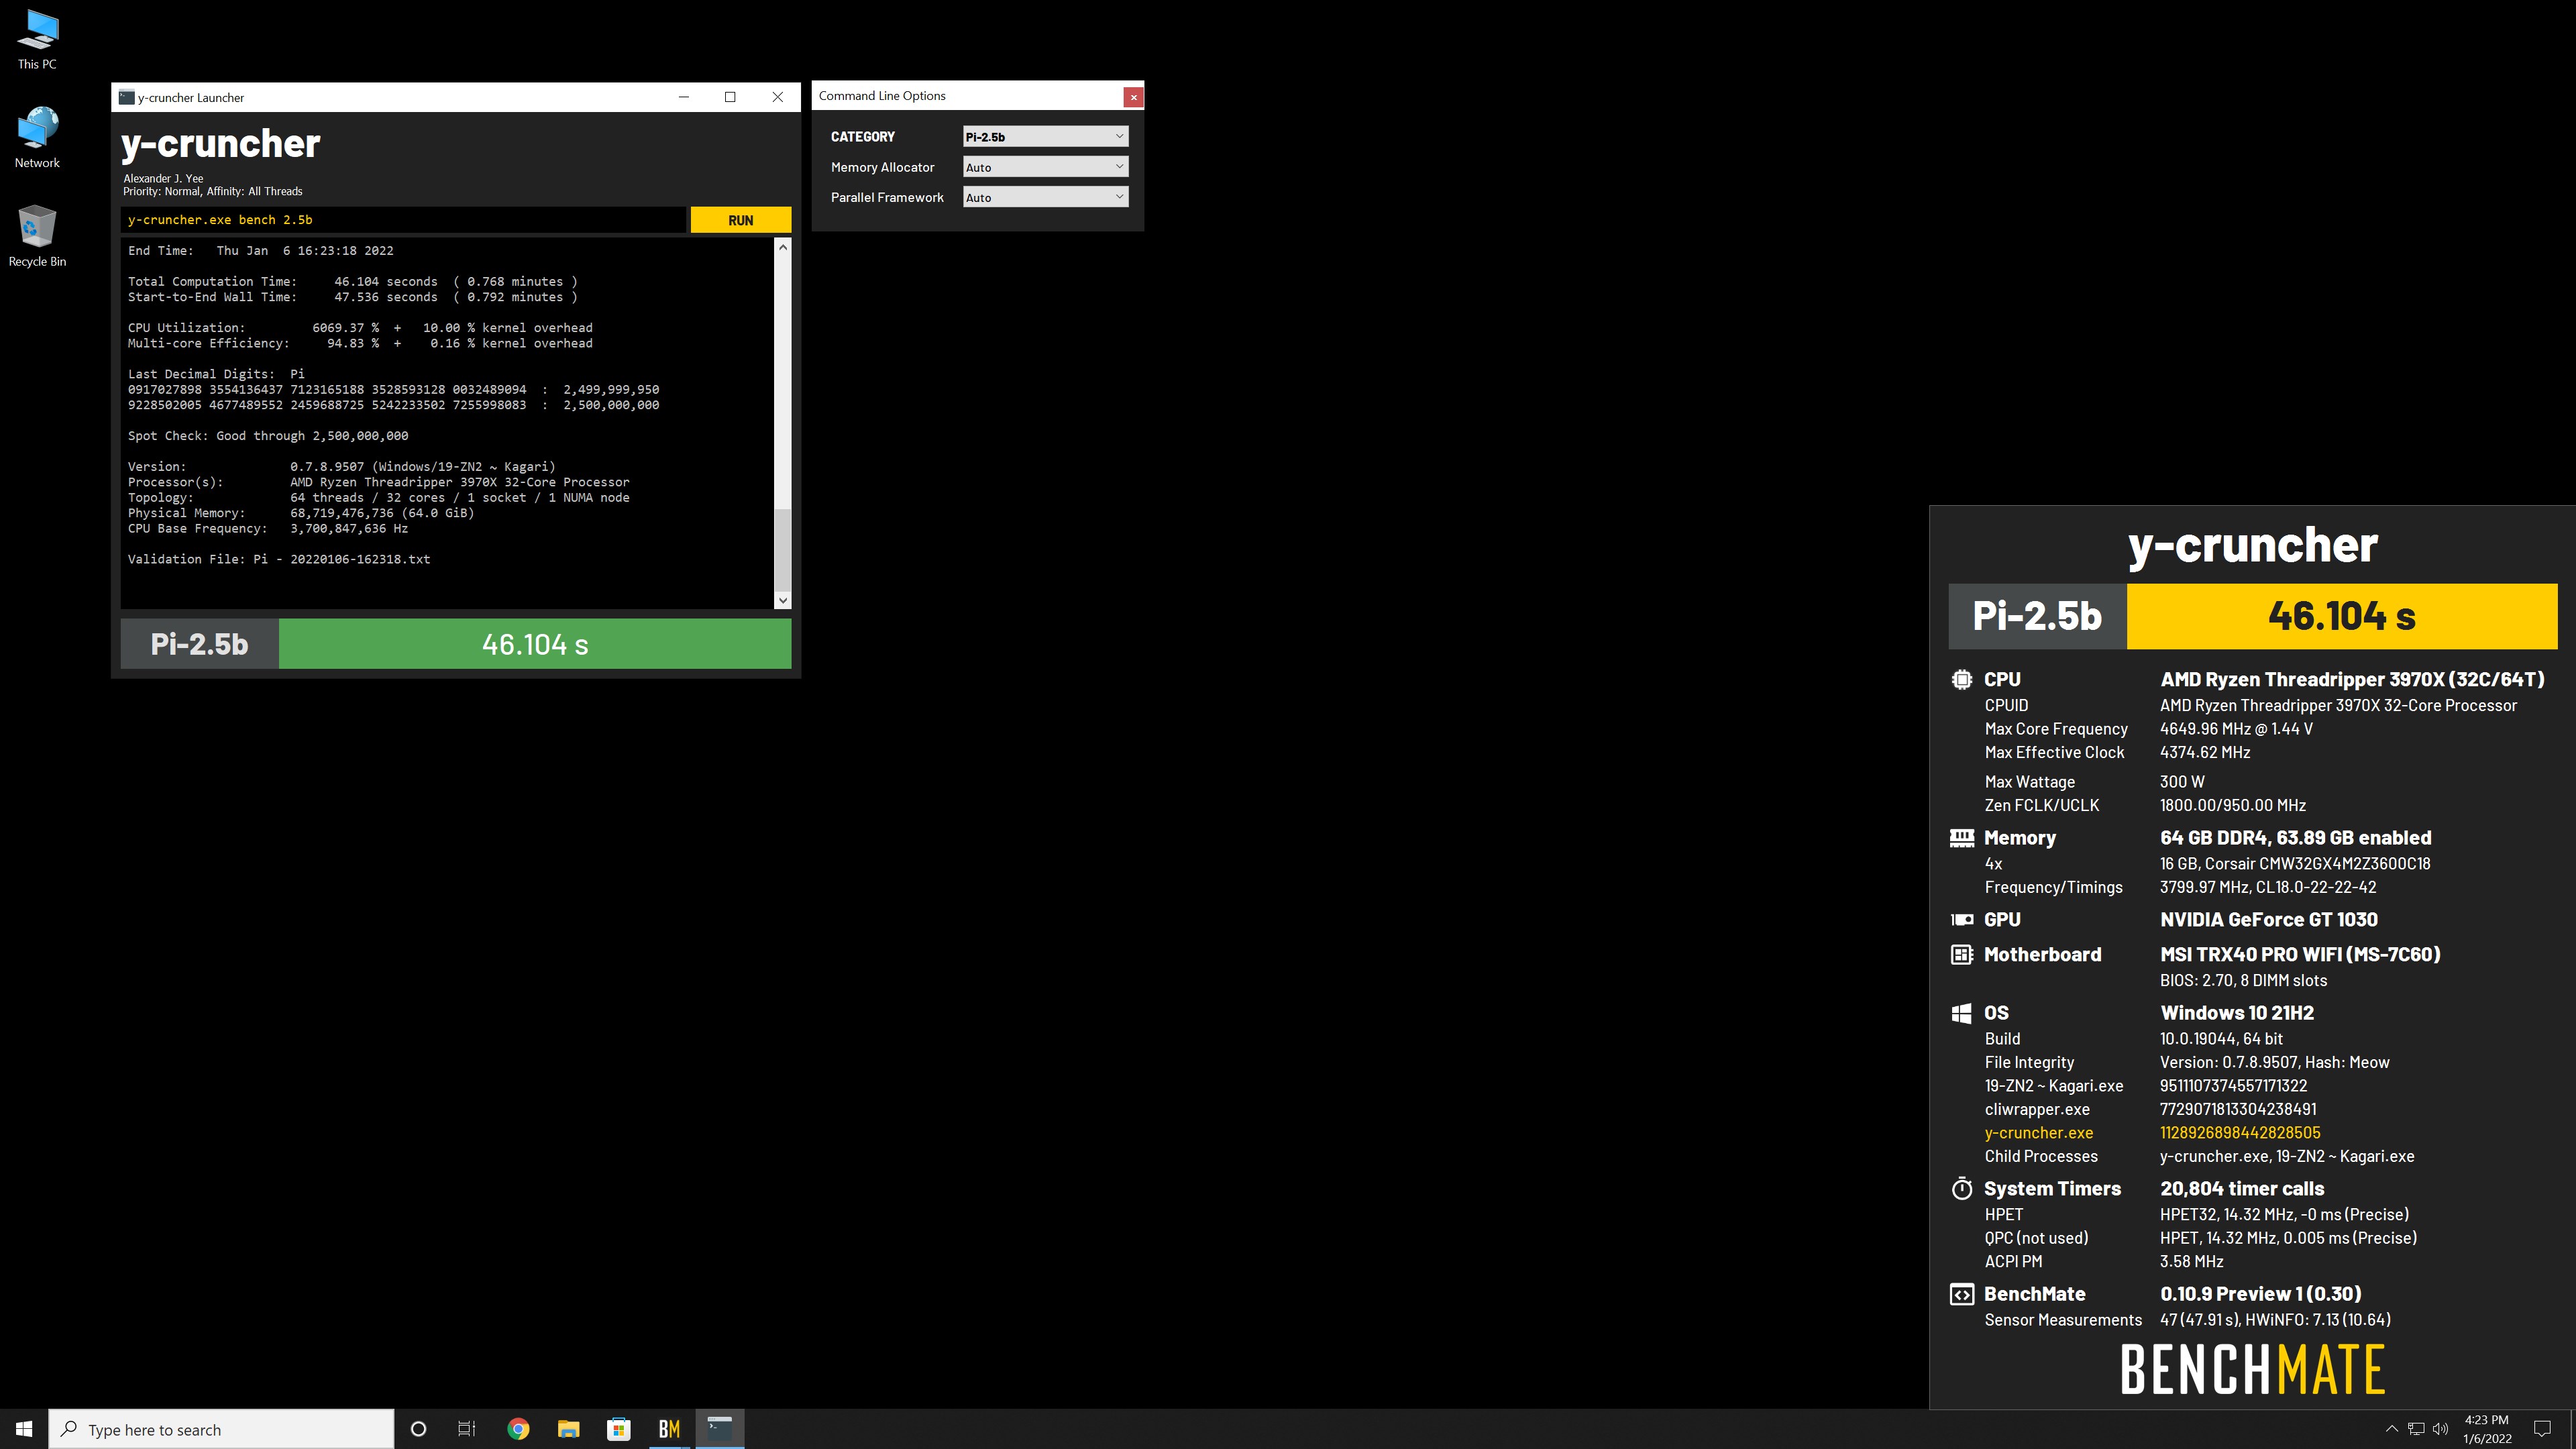Click '4649.96 MHz @ 1.44 V' value
Screen dimensions: 2576x1449
[x=2236, y=729]
